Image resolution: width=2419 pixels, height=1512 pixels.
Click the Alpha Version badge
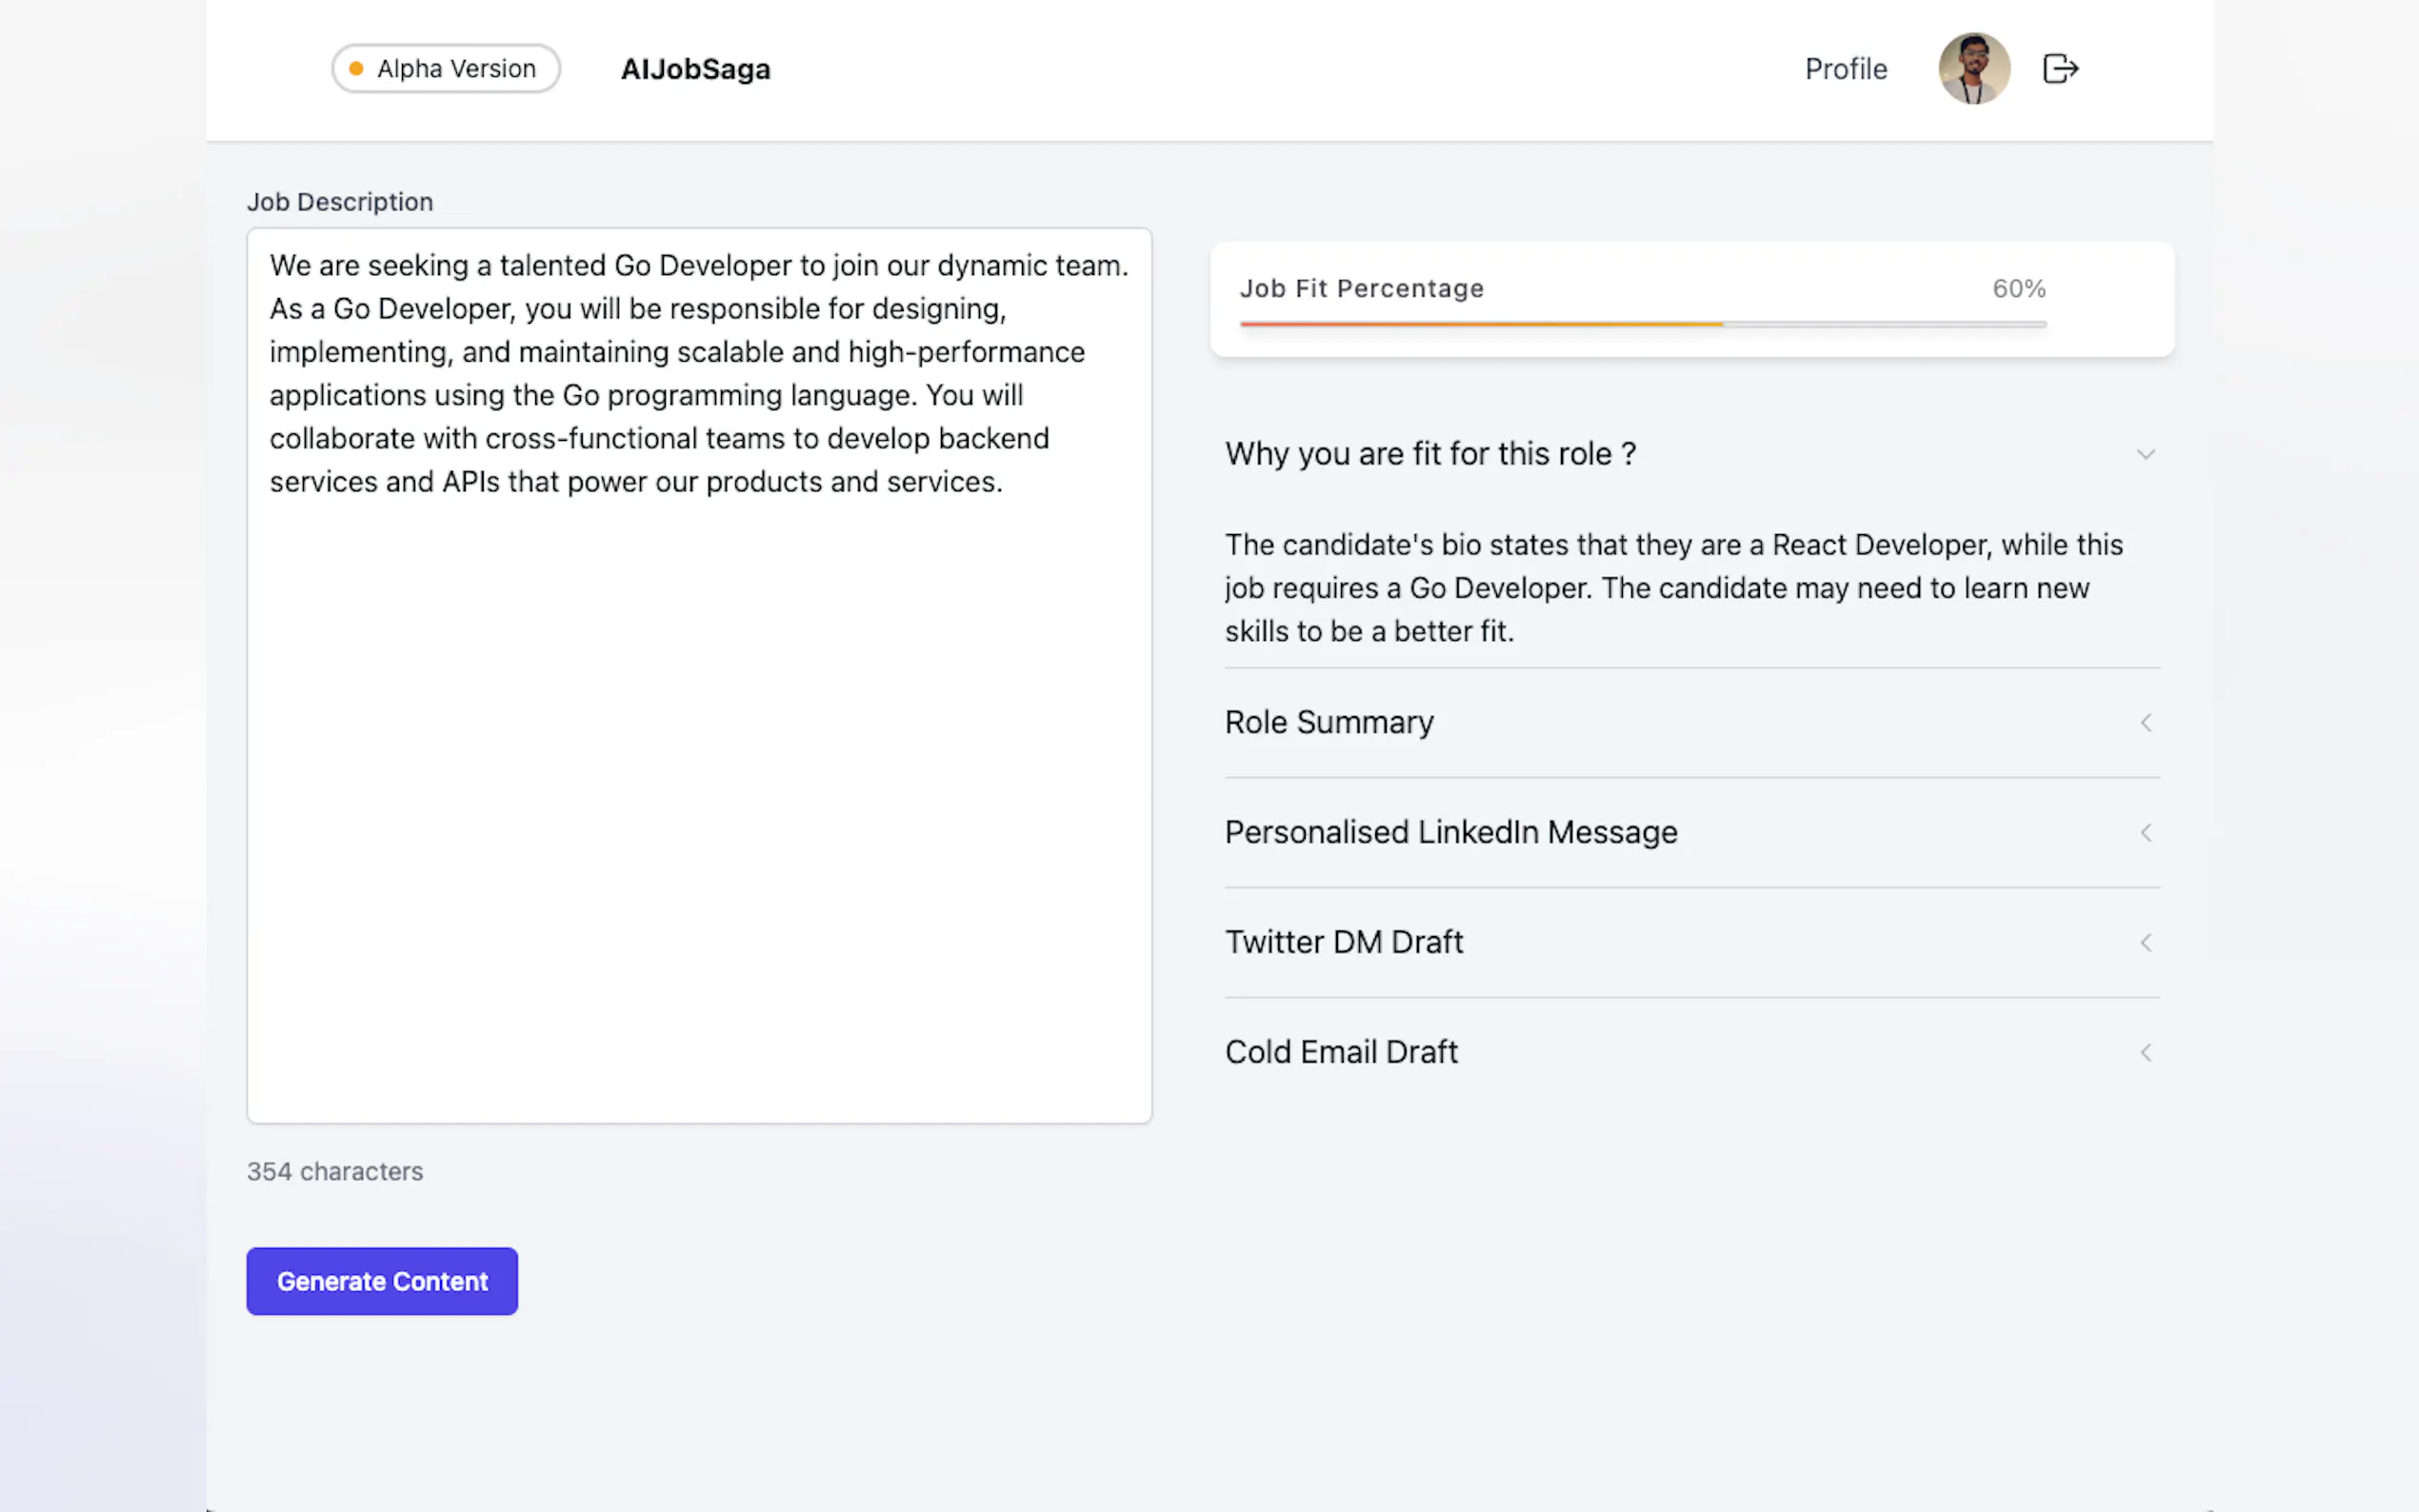[446, 69]
